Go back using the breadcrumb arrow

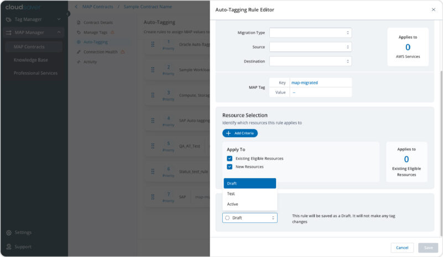coord(76,7)
